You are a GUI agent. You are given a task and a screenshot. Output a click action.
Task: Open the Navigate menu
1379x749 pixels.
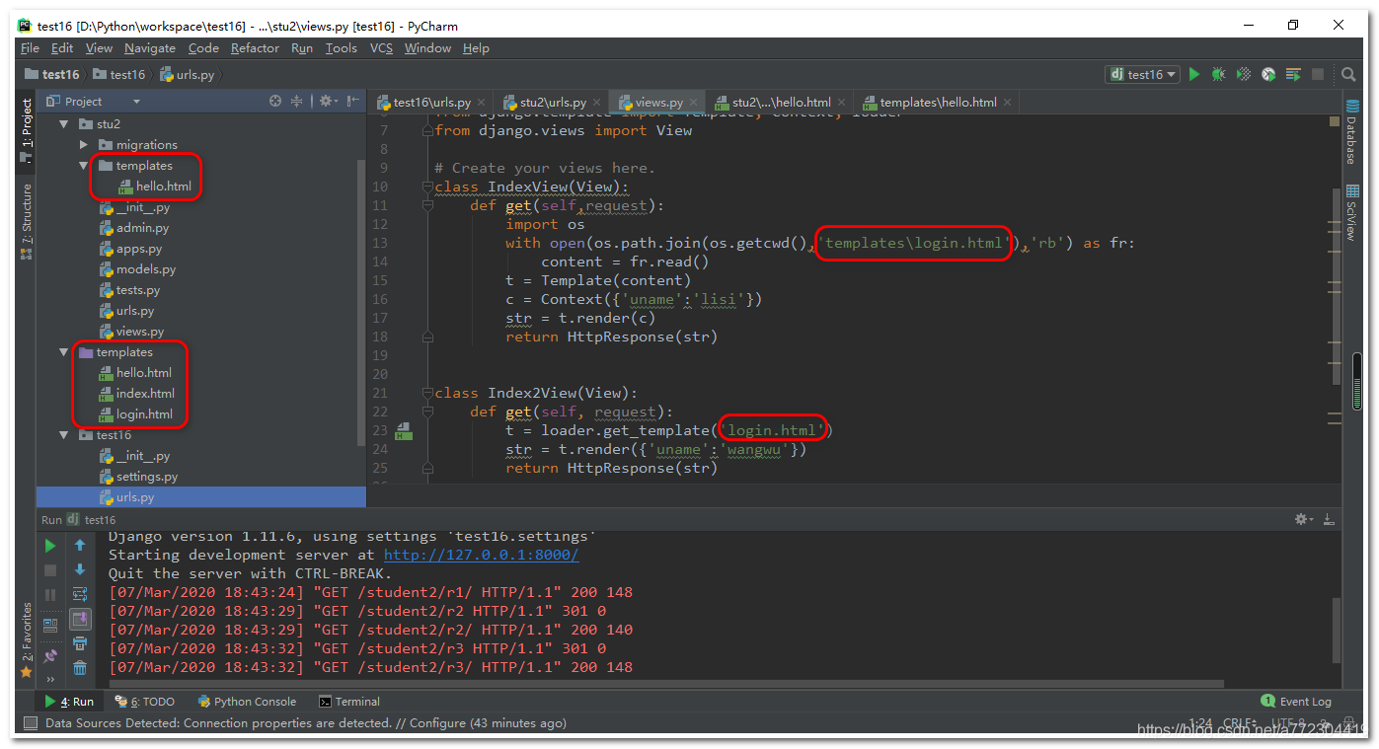150,48
